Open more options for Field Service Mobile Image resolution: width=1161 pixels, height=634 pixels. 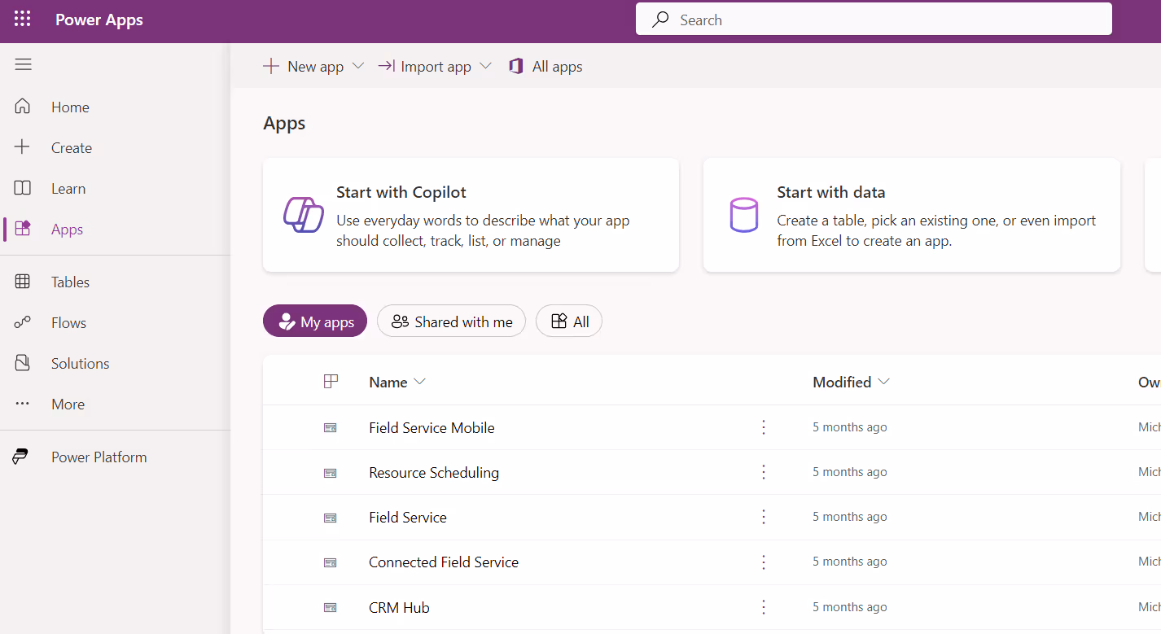[764, 427]
